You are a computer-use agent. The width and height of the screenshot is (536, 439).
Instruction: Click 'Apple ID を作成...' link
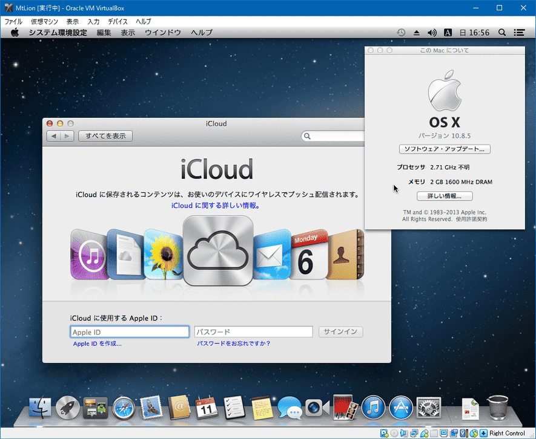pos(97,343)
